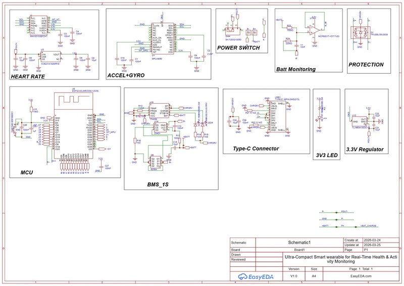Select the Page 1 Total 1 cell

click(361, 269)
